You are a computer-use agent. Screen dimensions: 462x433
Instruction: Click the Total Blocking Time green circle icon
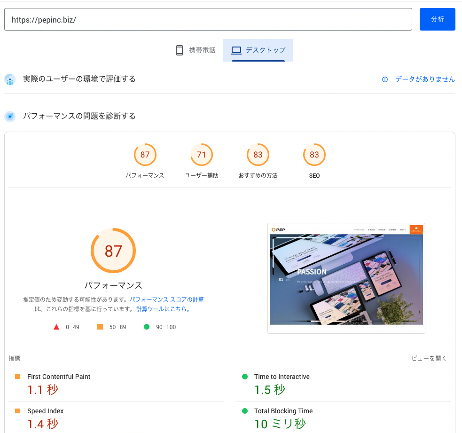coord(244,410)
